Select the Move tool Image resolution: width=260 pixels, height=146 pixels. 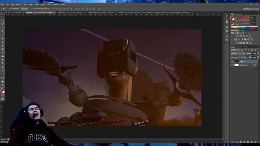coord(2,17)
